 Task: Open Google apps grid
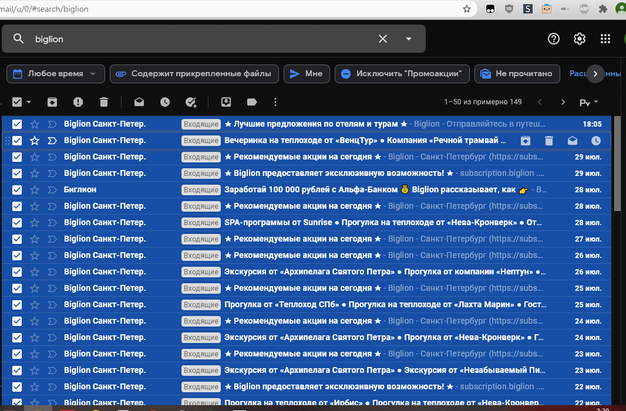(605, 39)
